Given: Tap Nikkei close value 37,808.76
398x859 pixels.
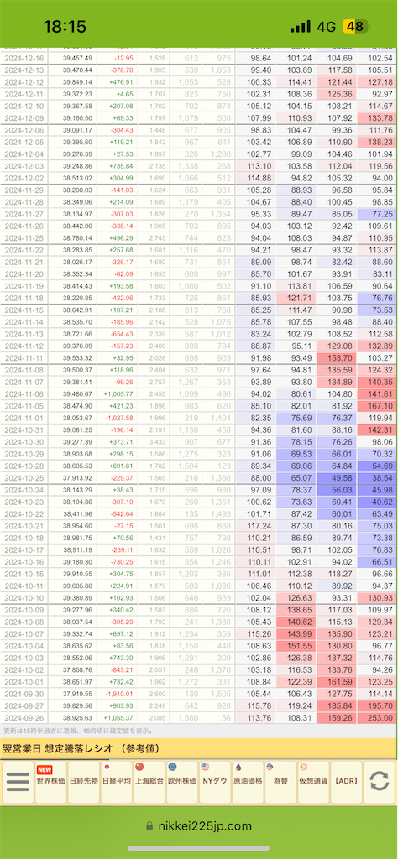Looking at the screenshot, I should point(77,669).
